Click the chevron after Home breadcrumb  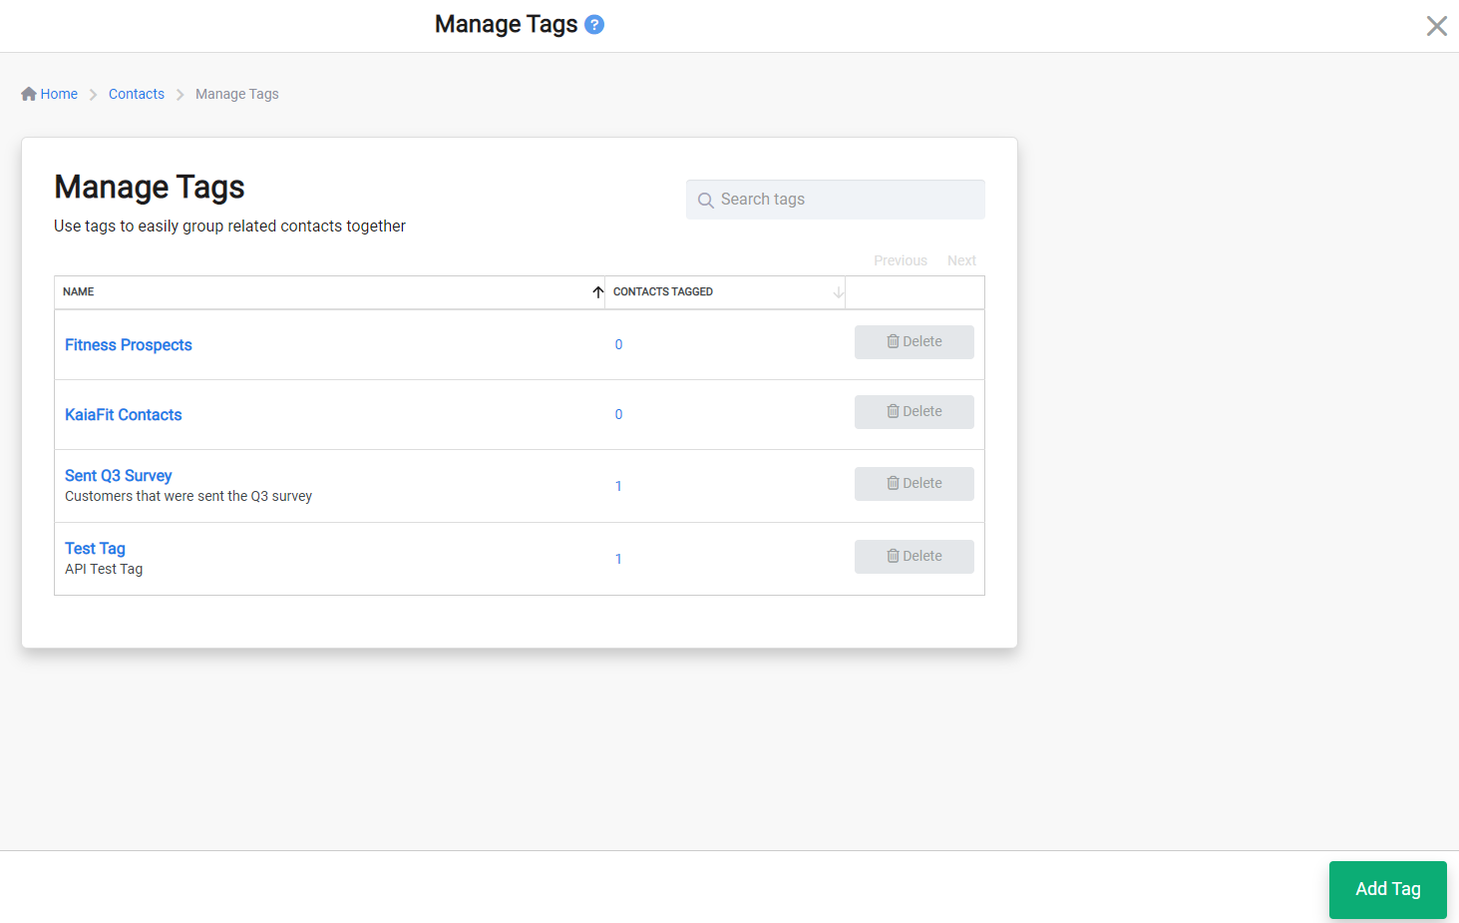coord(94,95)
